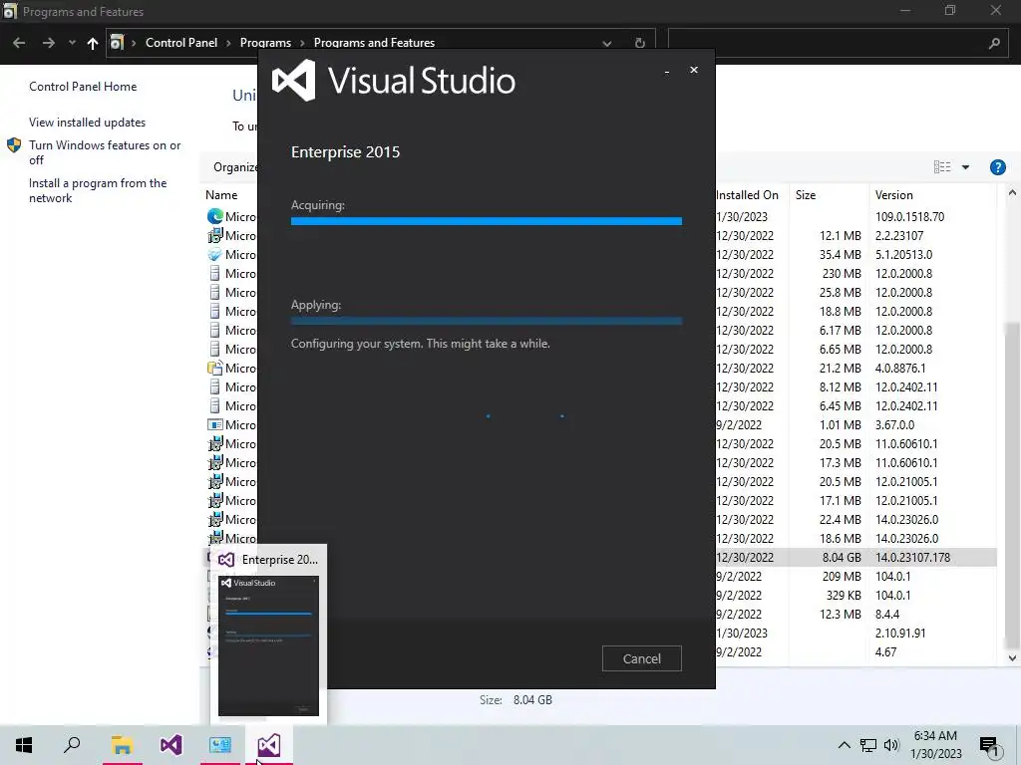Open the Help question mark icon
The image size is (1021, 765).
997,167
